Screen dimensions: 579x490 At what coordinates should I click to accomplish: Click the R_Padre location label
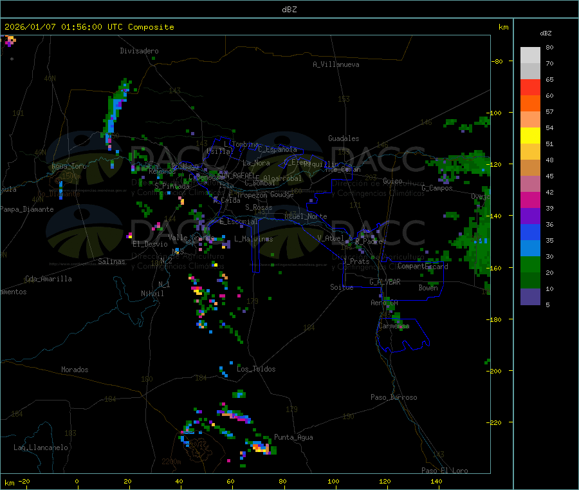click(369, 241)
